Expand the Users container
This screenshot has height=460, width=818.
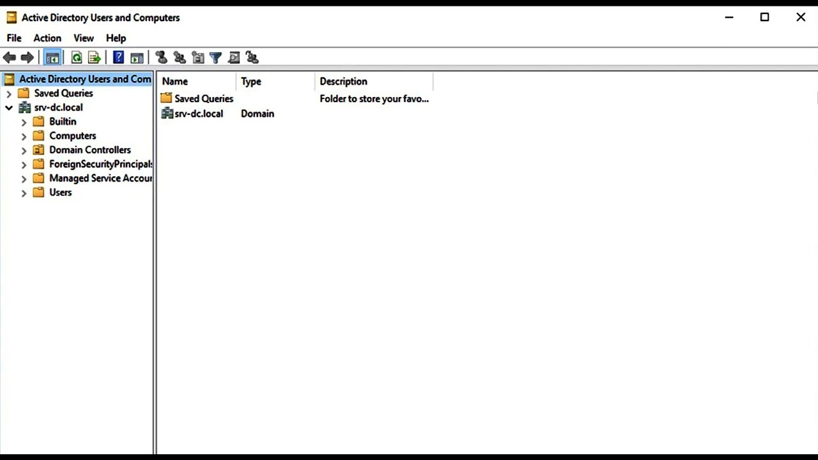click(x=24, y=192)
